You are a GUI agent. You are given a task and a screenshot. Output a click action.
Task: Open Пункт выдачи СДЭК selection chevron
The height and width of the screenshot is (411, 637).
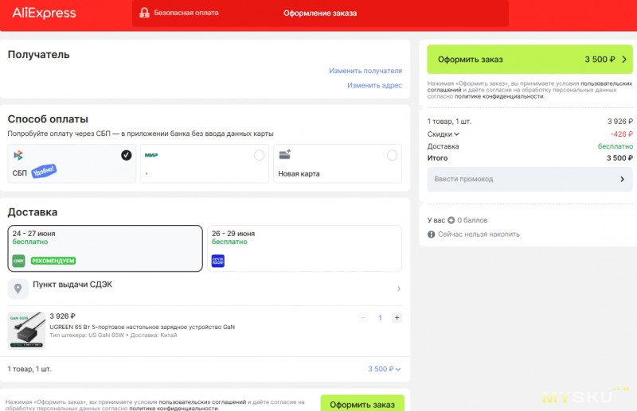[399, 289]
